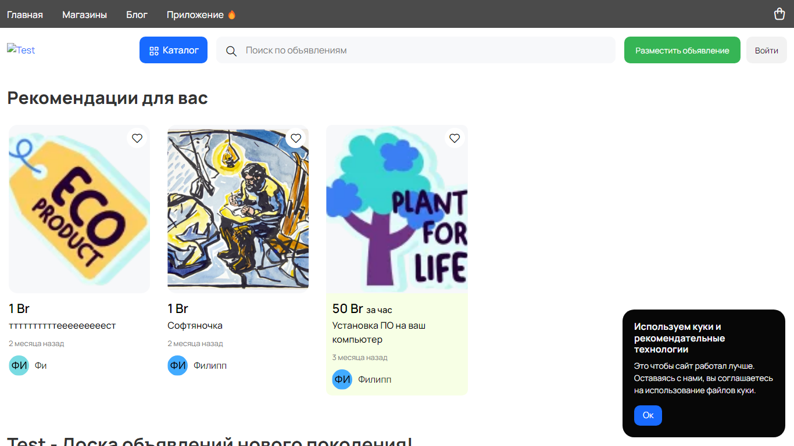The height and width of the screenshot is (446, 794).
Task: Favorite the ECO Product listing with heart
Action: pos(137,138)
